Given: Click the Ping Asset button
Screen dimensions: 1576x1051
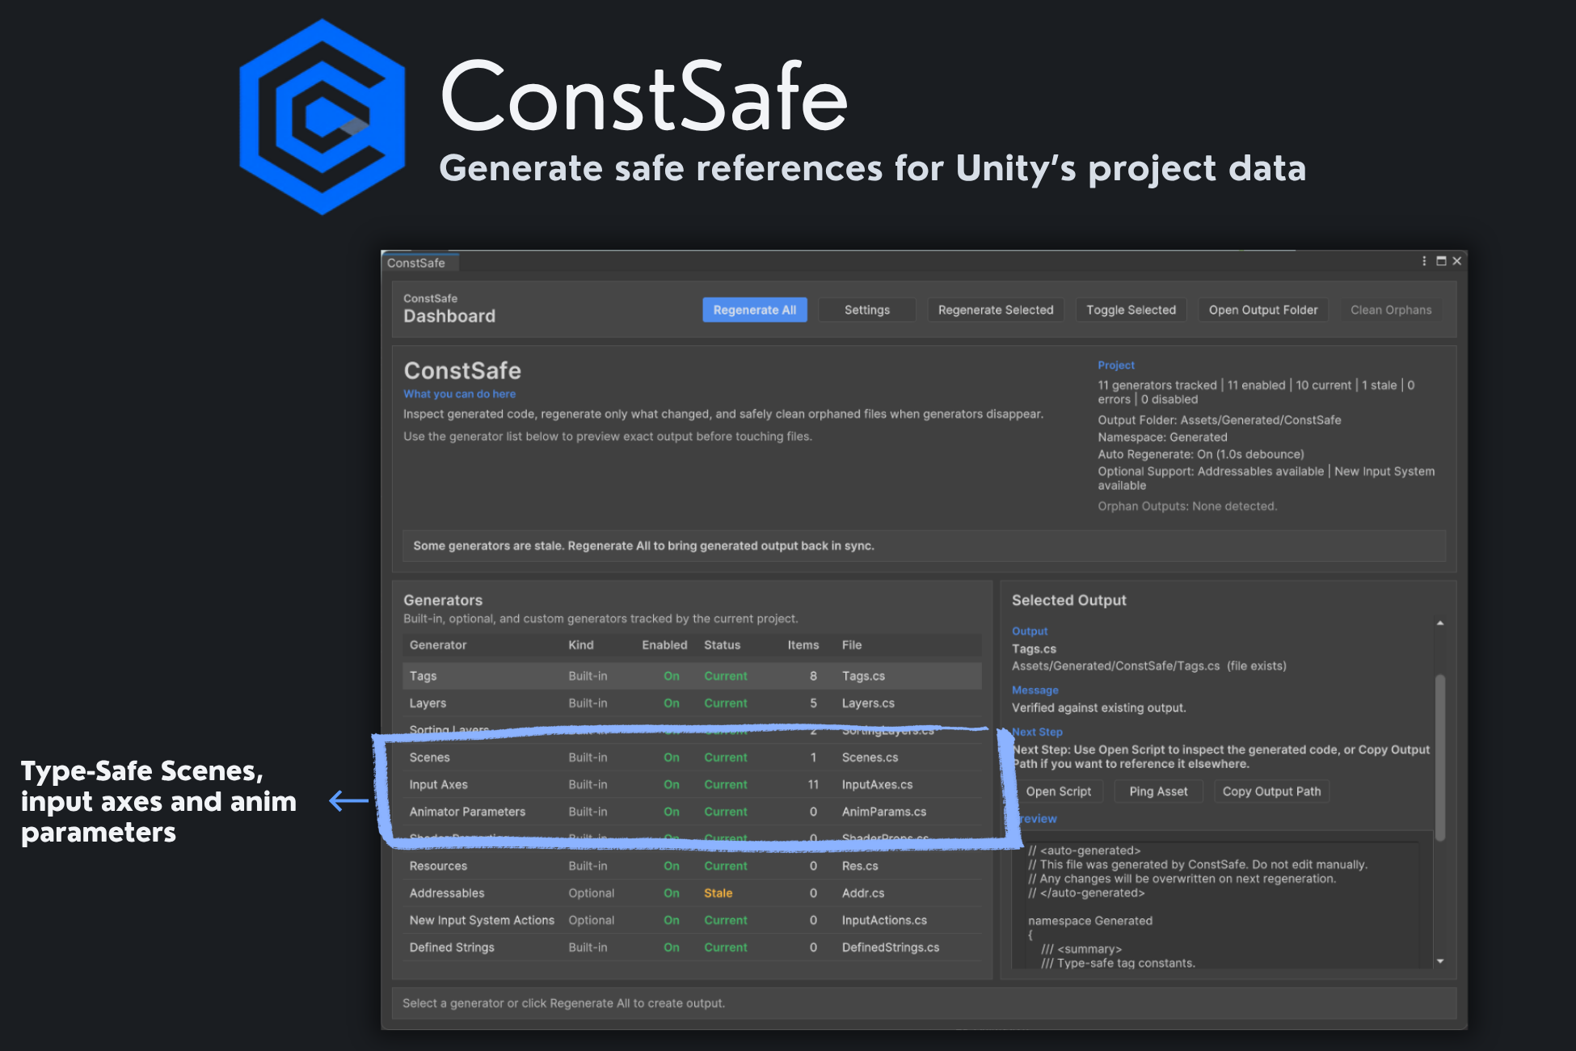Looking at the screenshot, I should click(x=1158, y=791).
